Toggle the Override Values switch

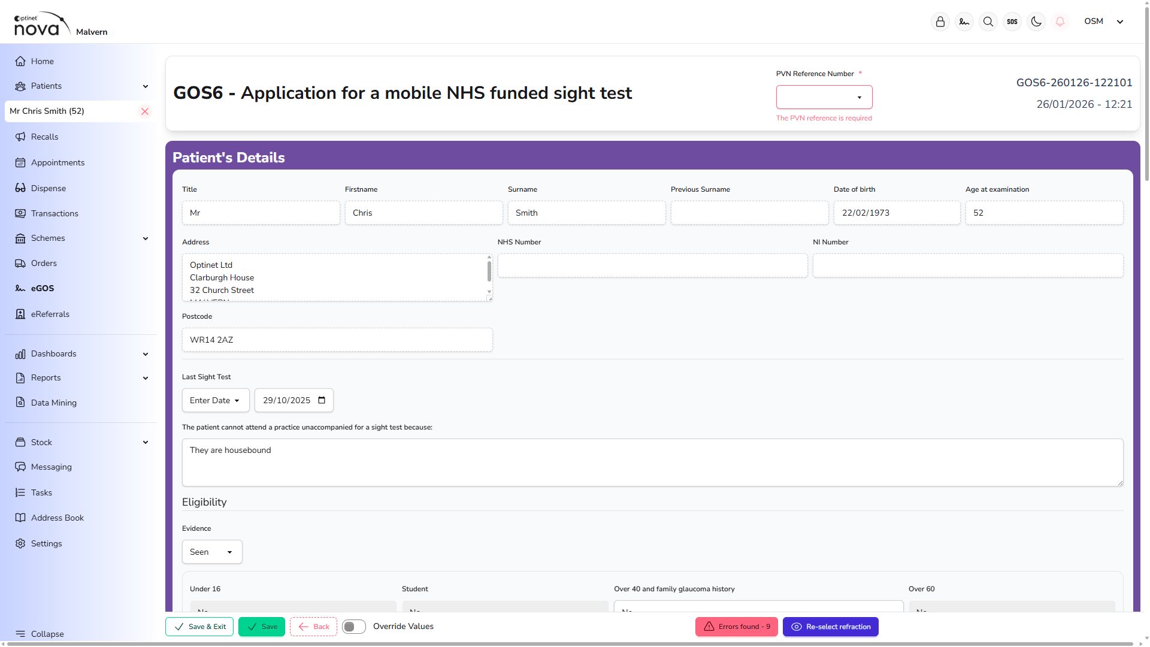(354, 627)
